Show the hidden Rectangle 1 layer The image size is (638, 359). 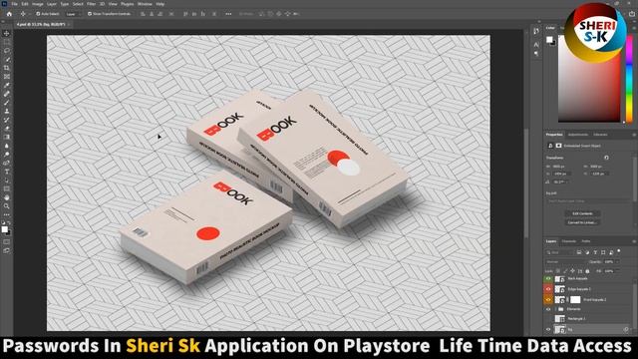pyautogui.click(x=548, y=319)
